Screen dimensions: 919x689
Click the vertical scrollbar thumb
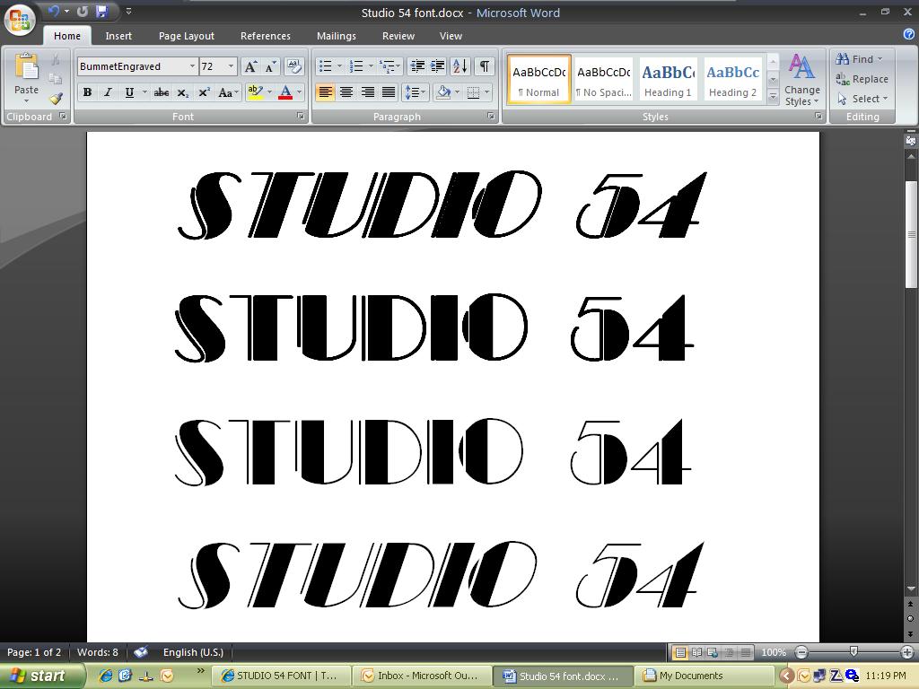[x=911, y=234]
